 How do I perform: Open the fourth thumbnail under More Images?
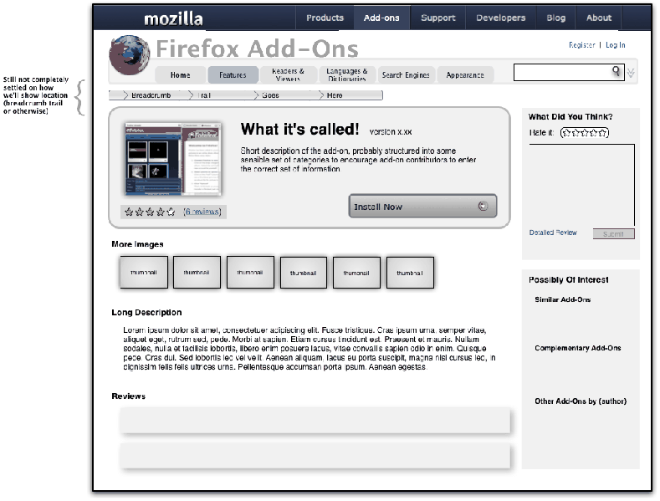pyautogui.click(x=303, y=273)
